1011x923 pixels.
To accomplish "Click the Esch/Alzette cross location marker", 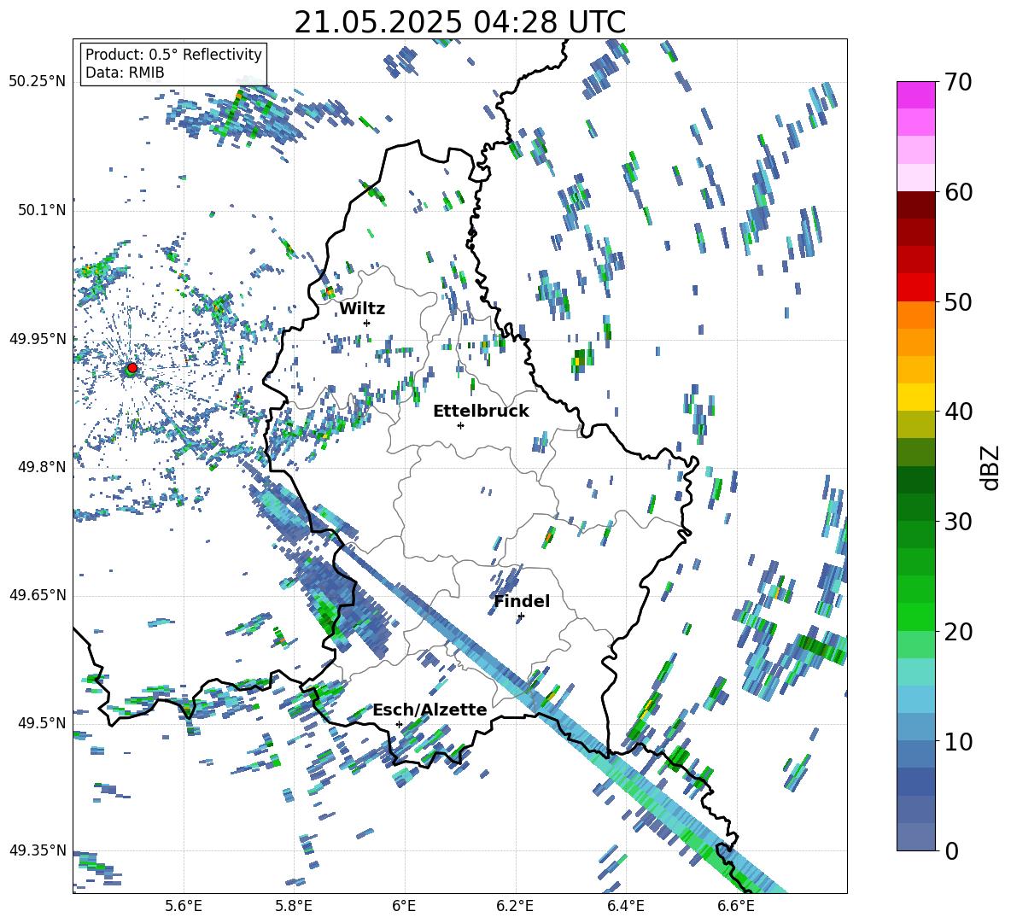I will click(399, 724).
